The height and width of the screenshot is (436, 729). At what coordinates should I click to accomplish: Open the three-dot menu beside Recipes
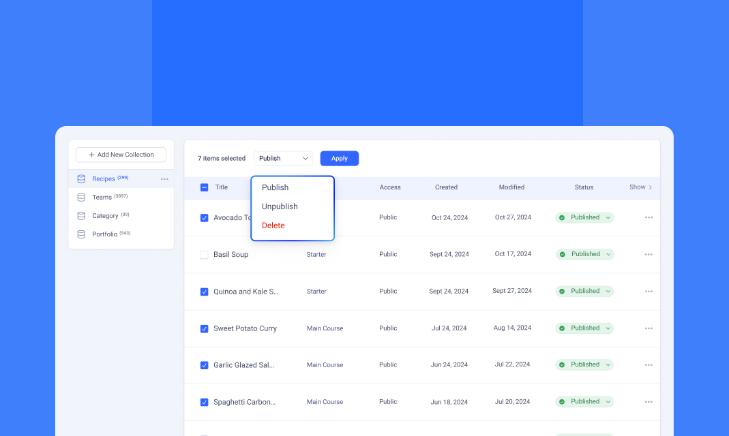coord(164,179)
